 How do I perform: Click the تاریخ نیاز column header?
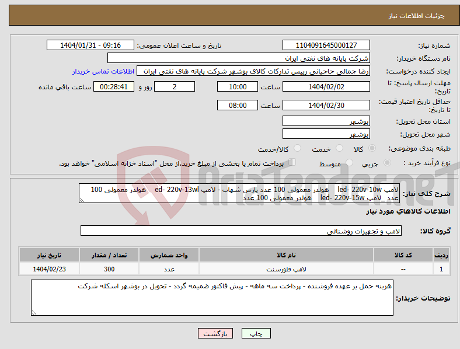49,255
